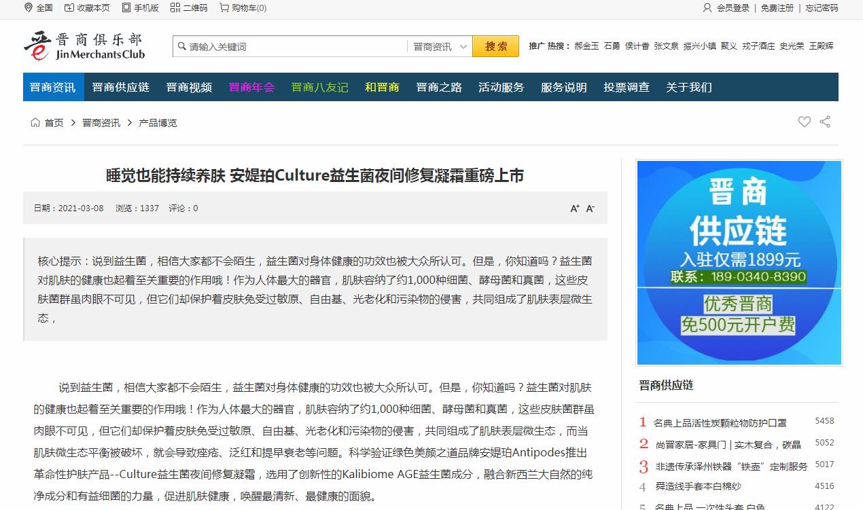The height and width of the screenshot is (510, 863).
Task: Open 舜造线手套本白棉纱 list item
Action: (699, 486)
